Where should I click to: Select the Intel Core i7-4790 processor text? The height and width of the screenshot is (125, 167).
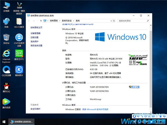[105, 64]
